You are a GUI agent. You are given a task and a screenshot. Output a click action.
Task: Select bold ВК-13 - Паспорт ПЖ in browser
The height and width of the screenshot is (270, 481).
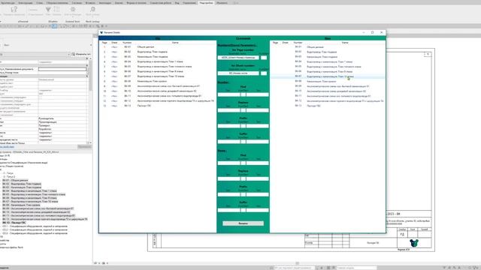tap(14, 223)
